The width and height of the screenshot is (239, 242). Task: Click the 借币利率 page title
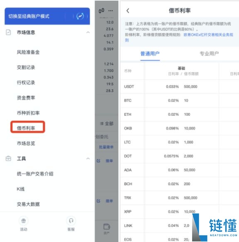(x=180, y=11)
